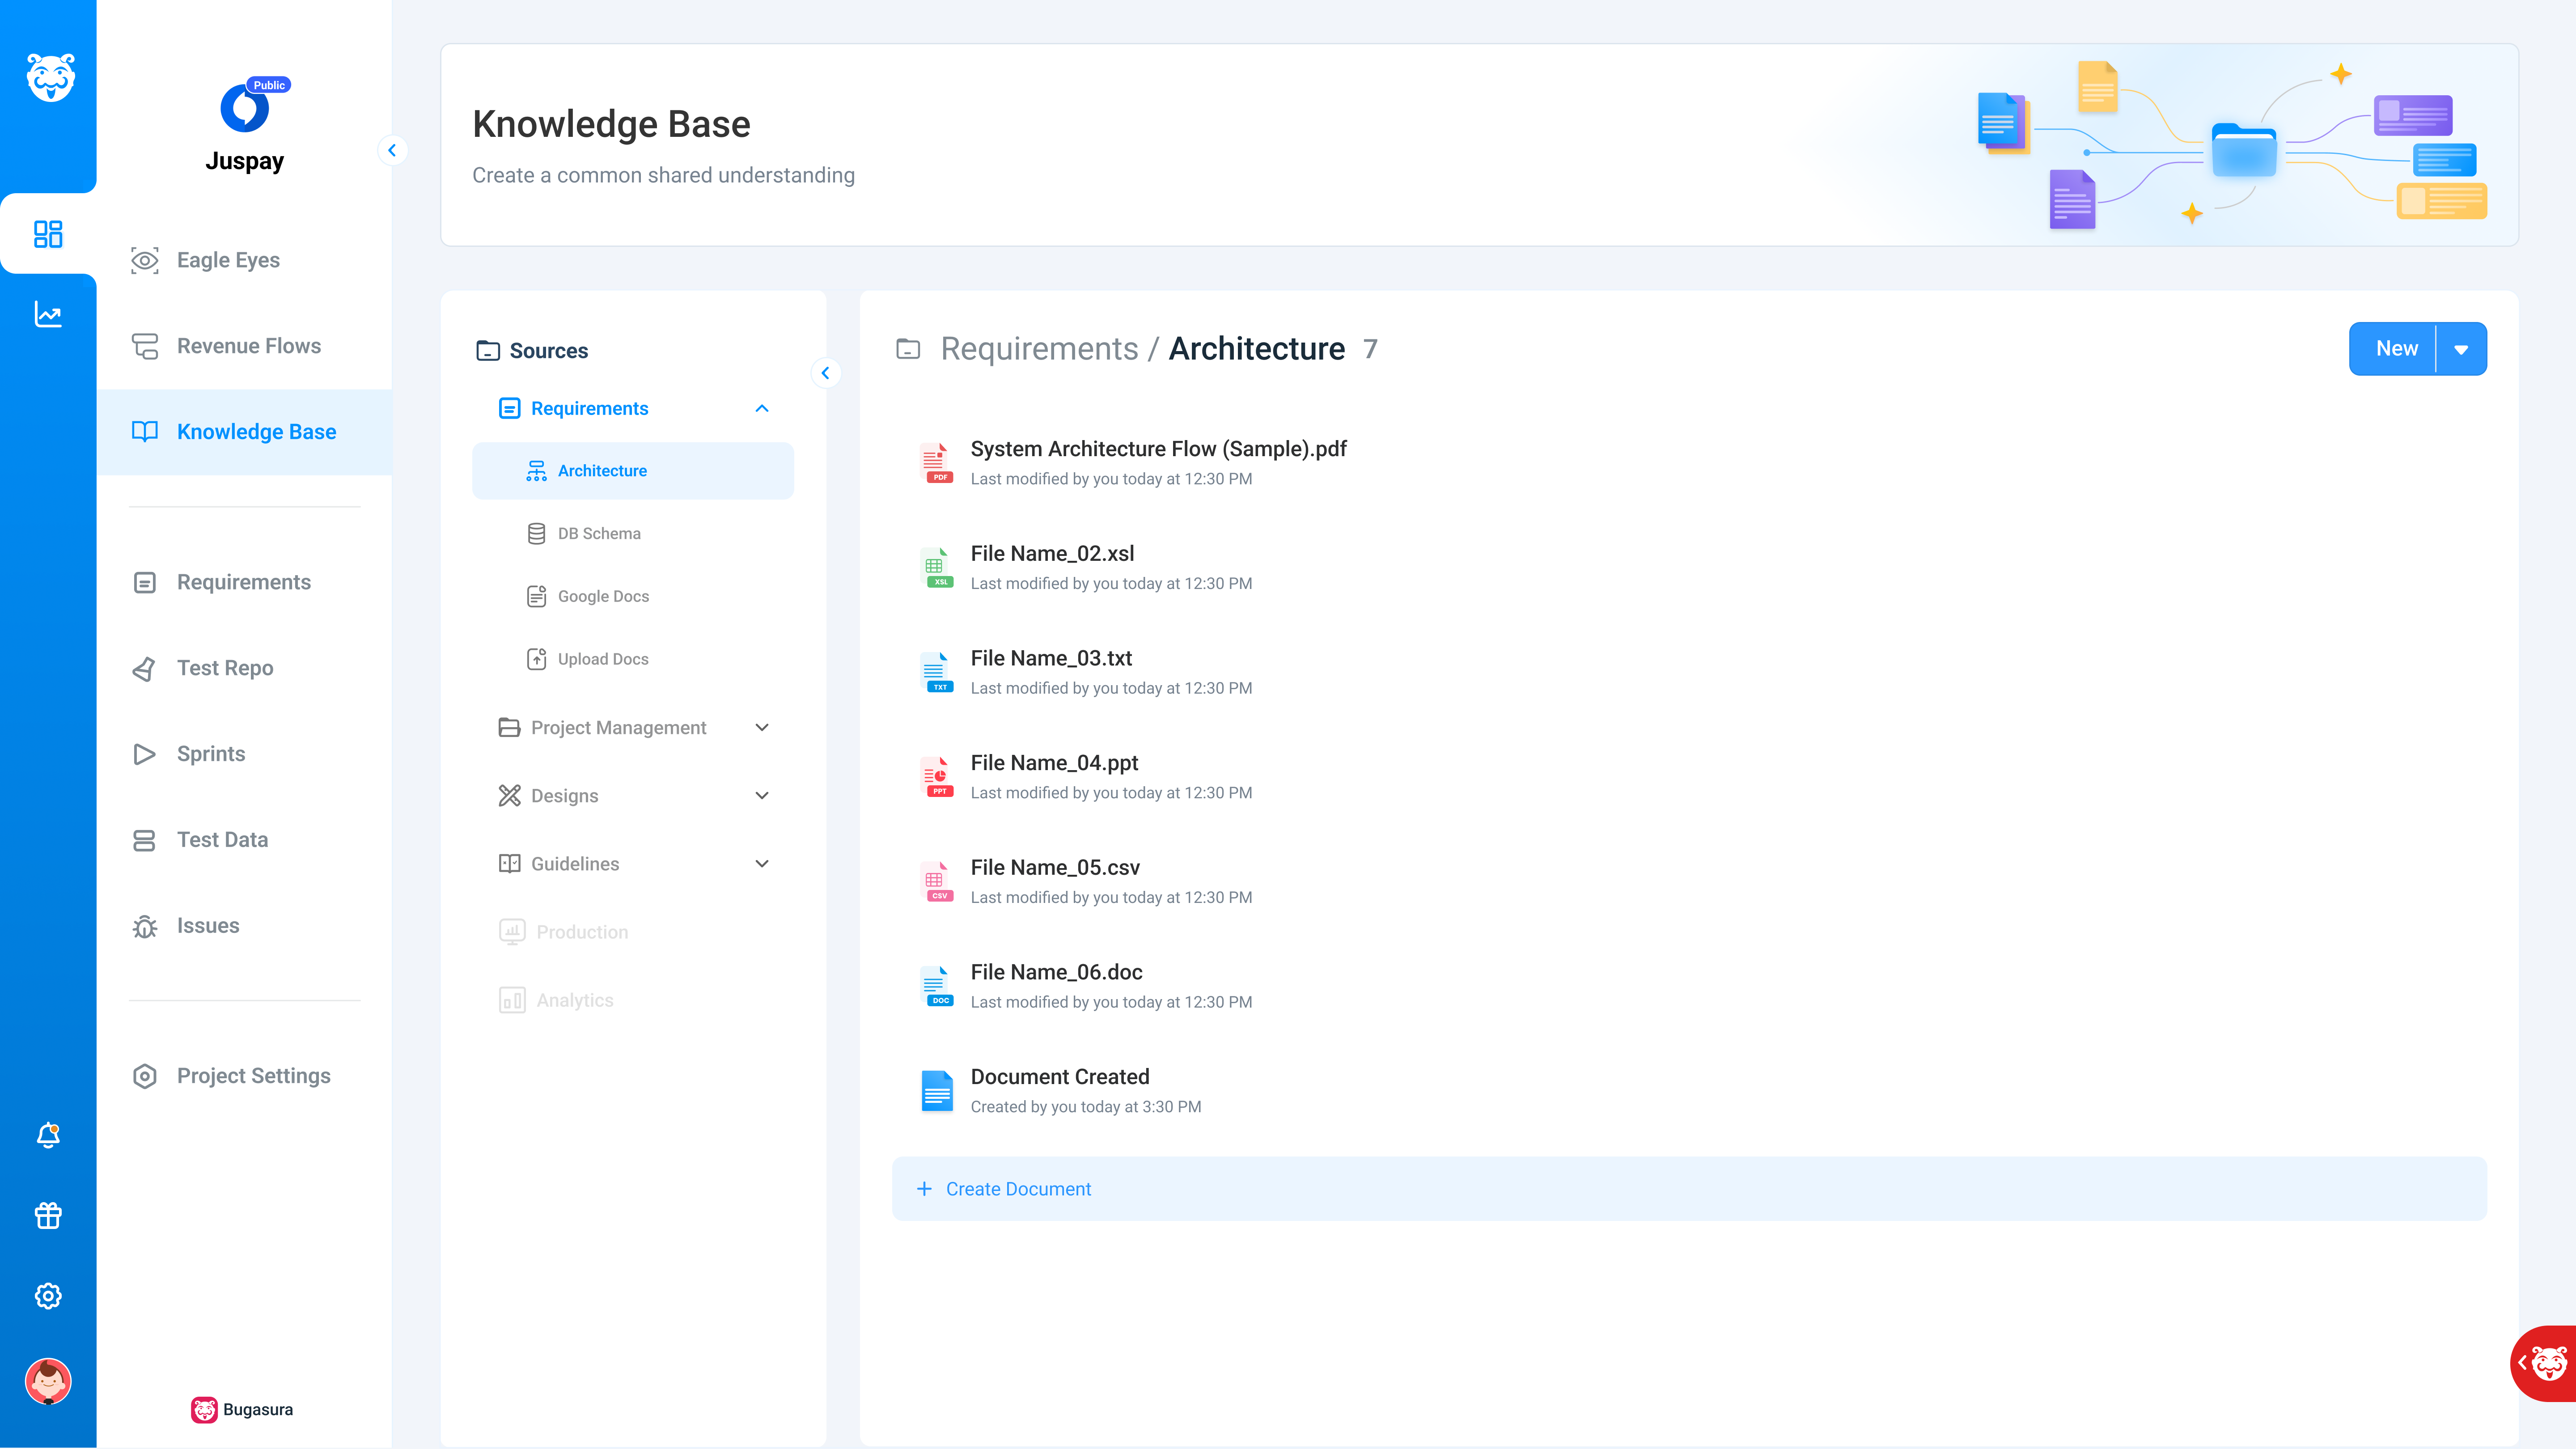2576x1449 pixels.
Task: Open the settings gear in blue rail
Action: (x=48, y=1296)
